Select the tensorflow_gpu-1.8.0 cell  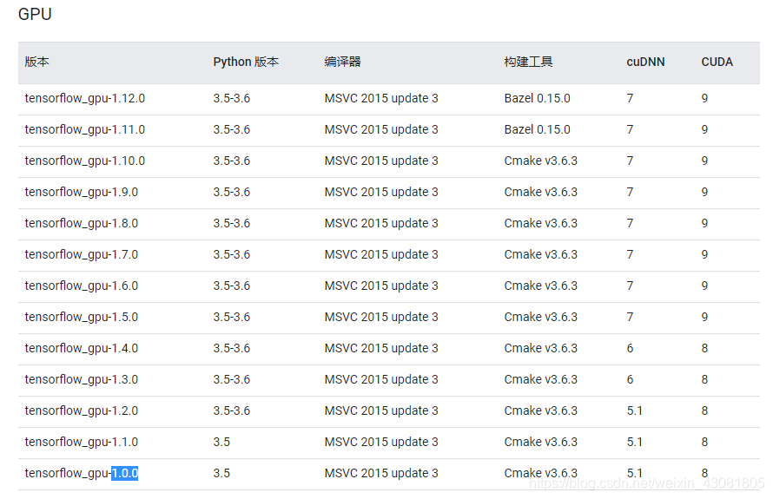[82, 224]
